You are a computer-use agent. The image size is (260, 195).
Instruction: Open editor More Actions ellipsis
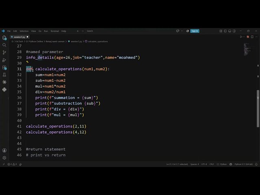[256, 37]
